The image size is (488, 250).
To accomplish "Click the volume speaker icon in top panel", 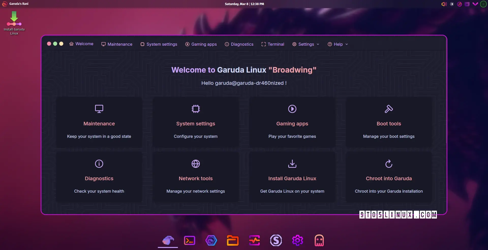I will pyautogui.click(x=444, y=4).
